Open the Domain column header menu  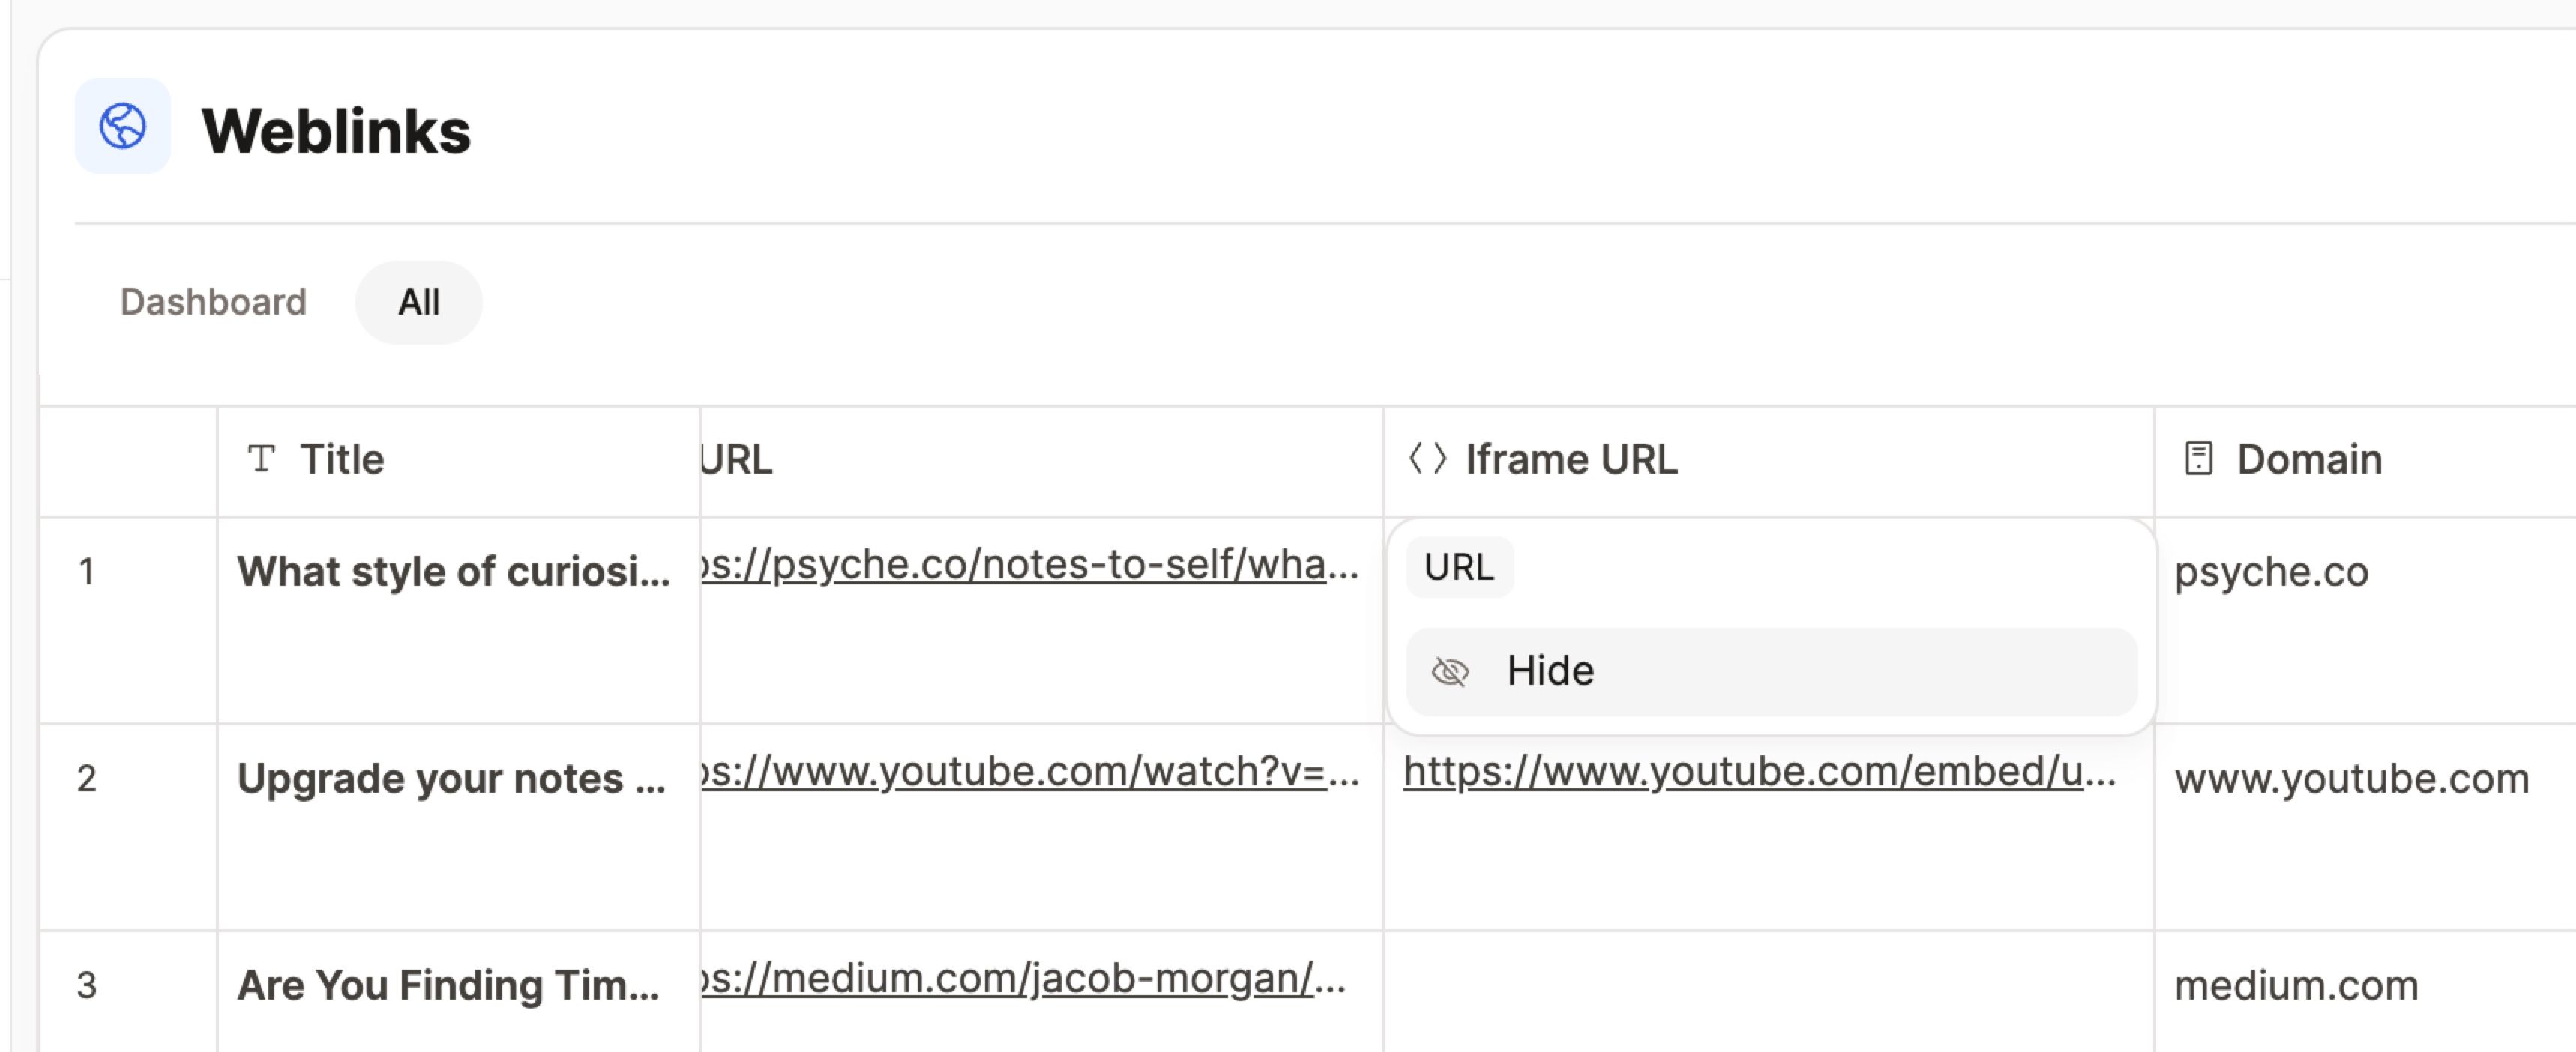2308,459
